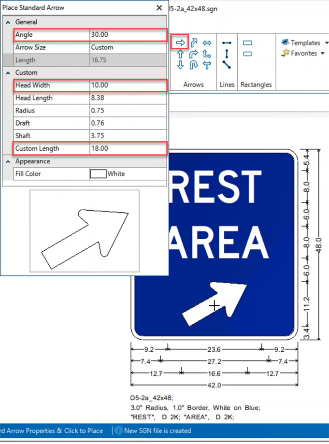Click the Templates icon in the ribbon
Screen dimensions: 329x444
click(x=285, y=43)
